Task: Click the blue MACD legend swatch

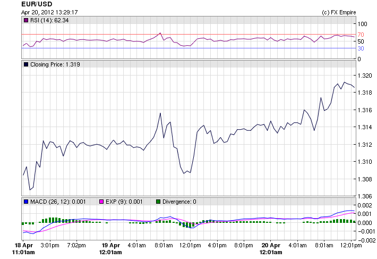Action: [x=26, y=202]
